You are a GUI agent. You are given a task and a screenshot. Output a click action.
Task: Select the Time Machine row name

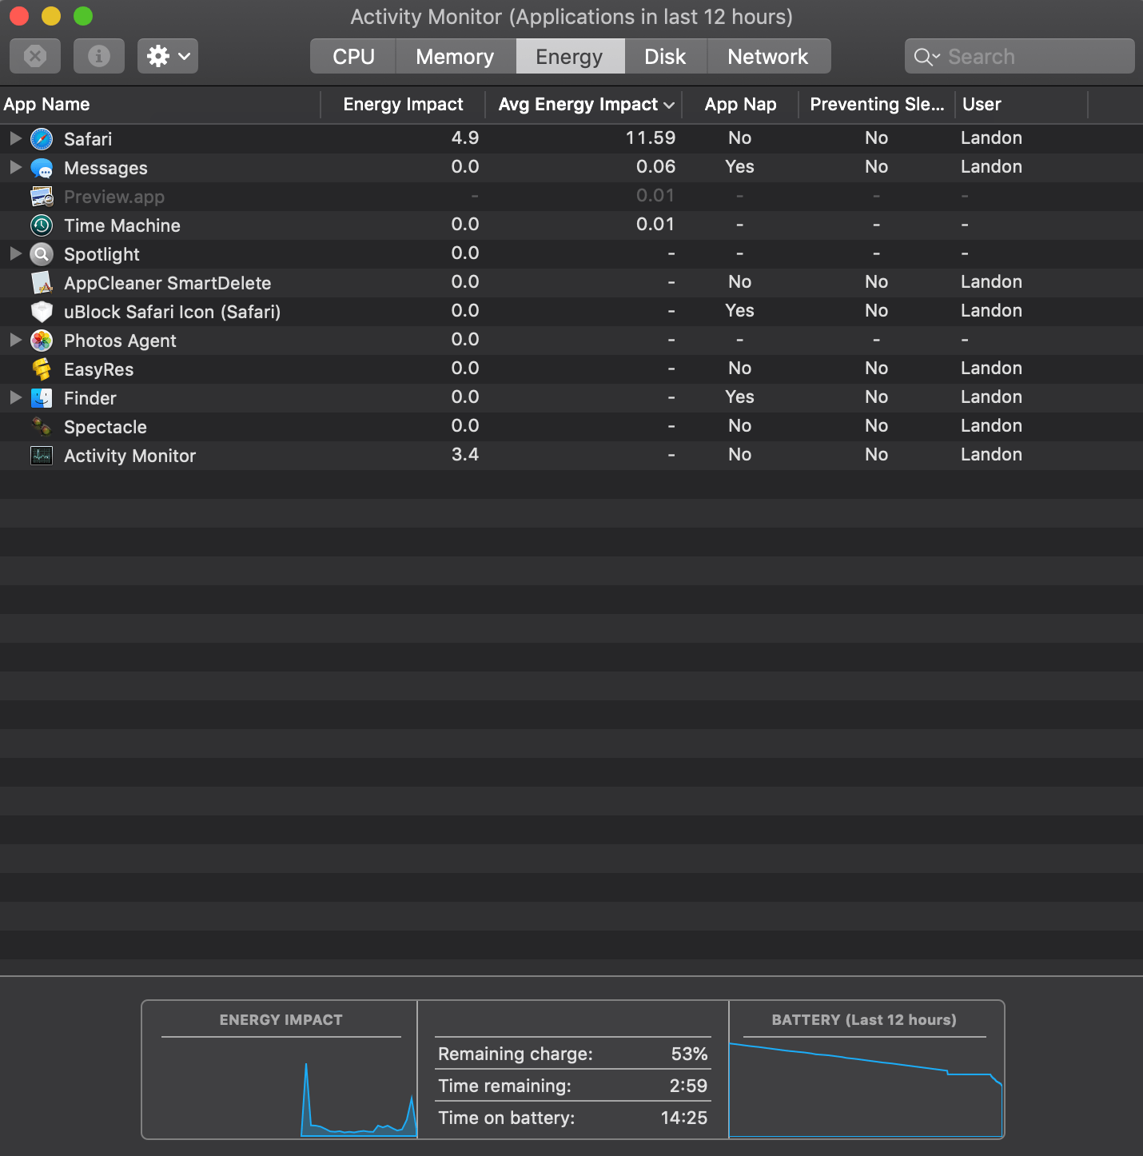[x=122, y=225]
